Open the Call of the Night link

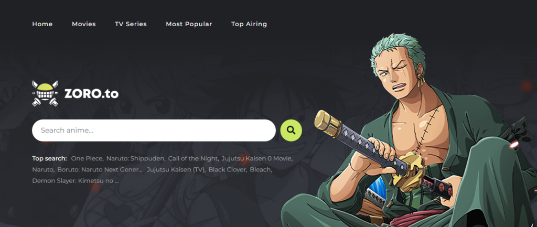point(193,158)
